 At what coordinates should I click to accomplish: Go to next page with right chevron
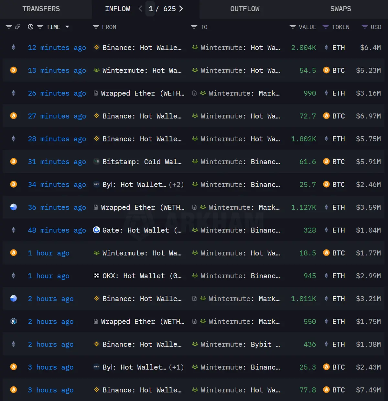click(x=181, y=9)
